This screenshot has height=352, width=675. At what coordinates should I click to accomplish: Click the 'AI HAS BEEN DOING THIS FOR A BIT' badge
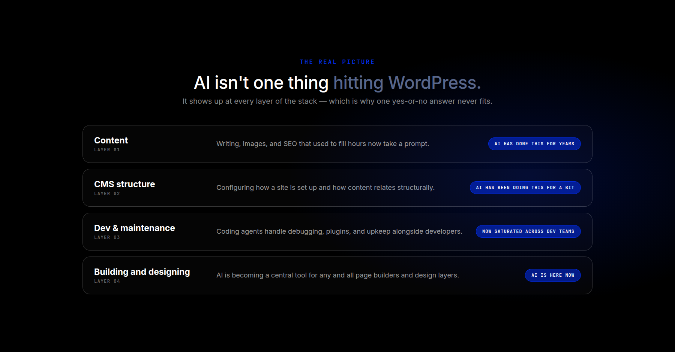(x=525, y=188)
